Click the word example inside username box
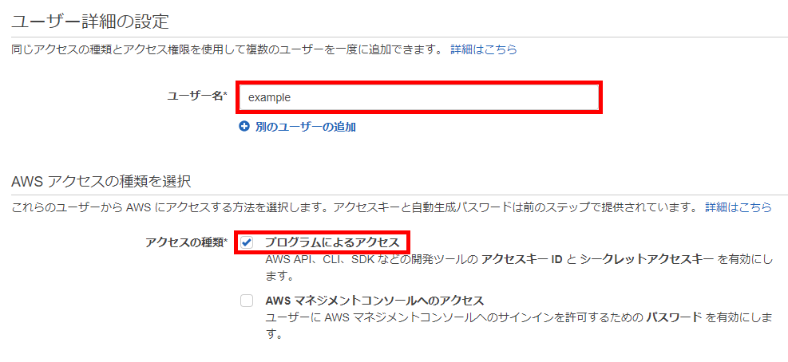 pos(269,98)
